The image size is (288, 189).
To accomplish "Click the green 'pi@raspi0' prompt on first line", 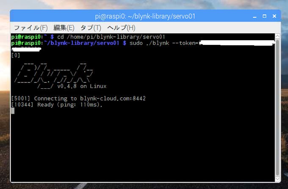I will pyautogui.click(x=26, y=37).
